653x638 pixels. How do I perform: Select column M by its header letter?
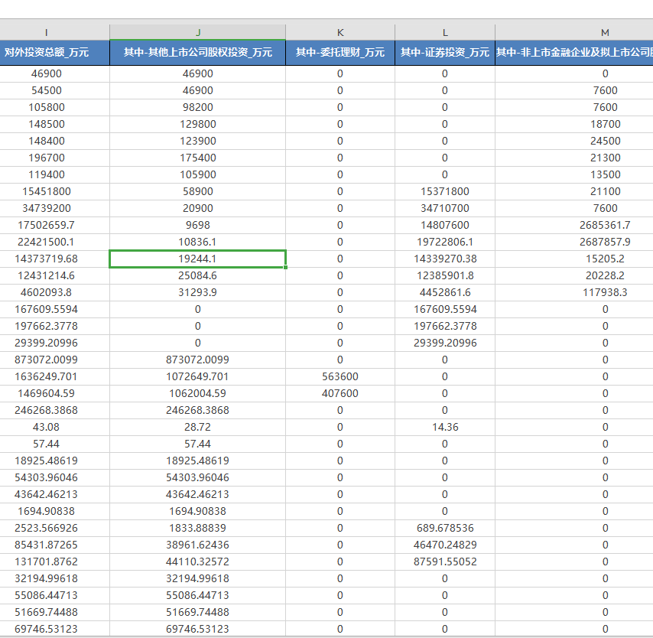tap(605, 32)
